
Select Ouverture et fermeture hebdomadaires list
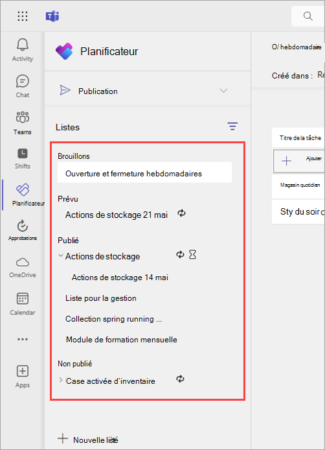(145, 172)
